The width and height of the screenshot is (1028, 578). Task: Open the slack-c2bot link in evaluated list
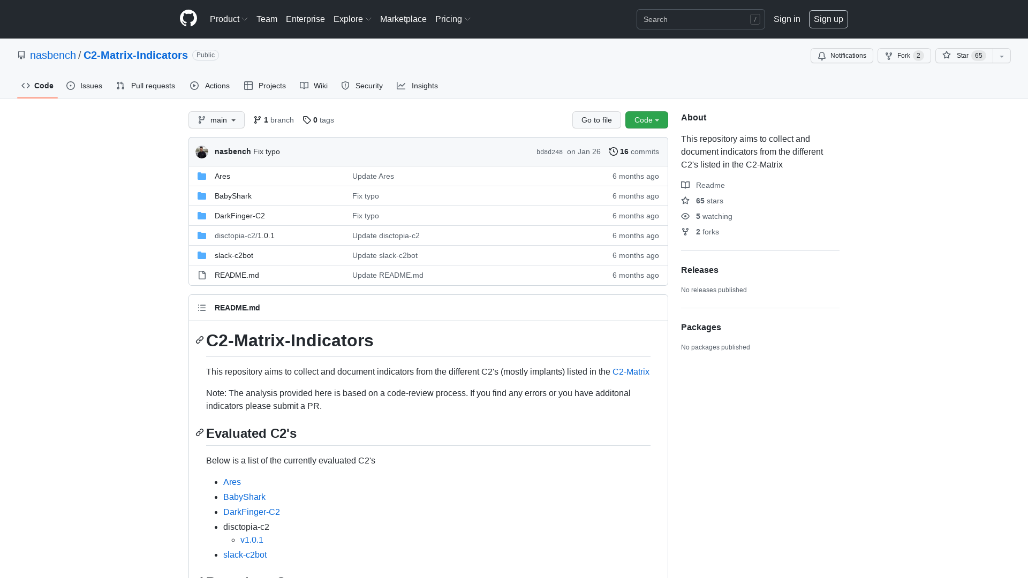click(245, 554)
